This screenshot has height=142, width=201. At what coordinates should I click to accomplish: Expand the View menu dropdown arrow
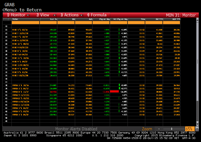click(x=55, y=15)
